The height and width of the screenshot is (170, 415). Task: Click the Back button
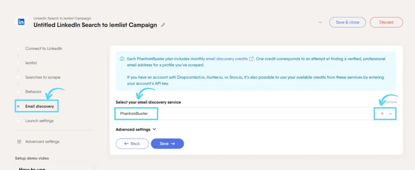[132, 144]
